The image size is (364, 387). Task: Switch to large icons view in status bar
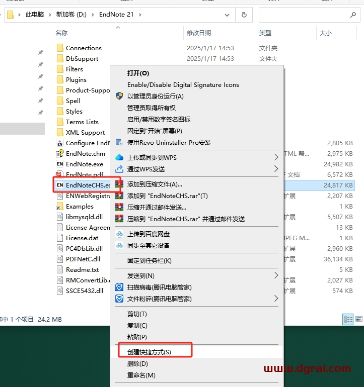click(x=359, y=319)
